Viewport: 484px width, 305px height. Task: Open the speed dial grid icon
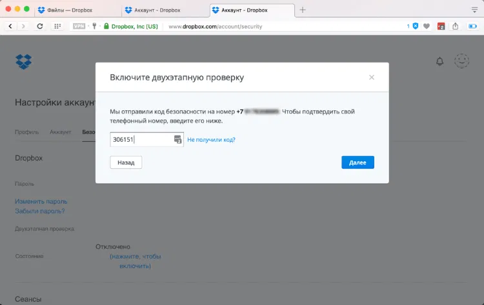tap(57, 26)
